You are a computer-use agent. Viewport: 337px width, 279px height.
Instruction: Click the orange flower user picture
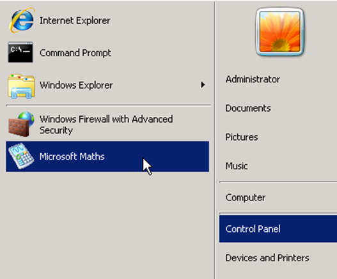coord(280,32)
